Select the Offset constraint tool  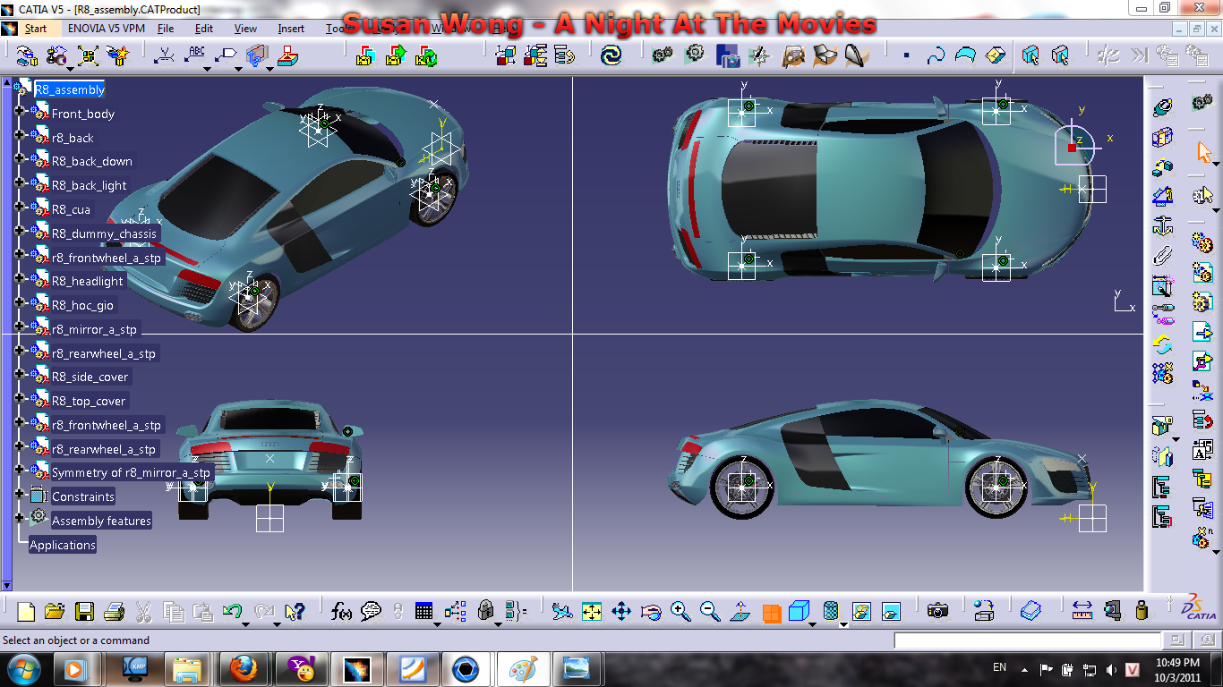[1162, 167]
